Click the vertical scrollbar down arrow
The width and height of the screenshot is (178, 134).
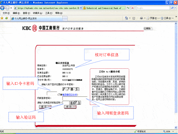[x=176, y=127]
